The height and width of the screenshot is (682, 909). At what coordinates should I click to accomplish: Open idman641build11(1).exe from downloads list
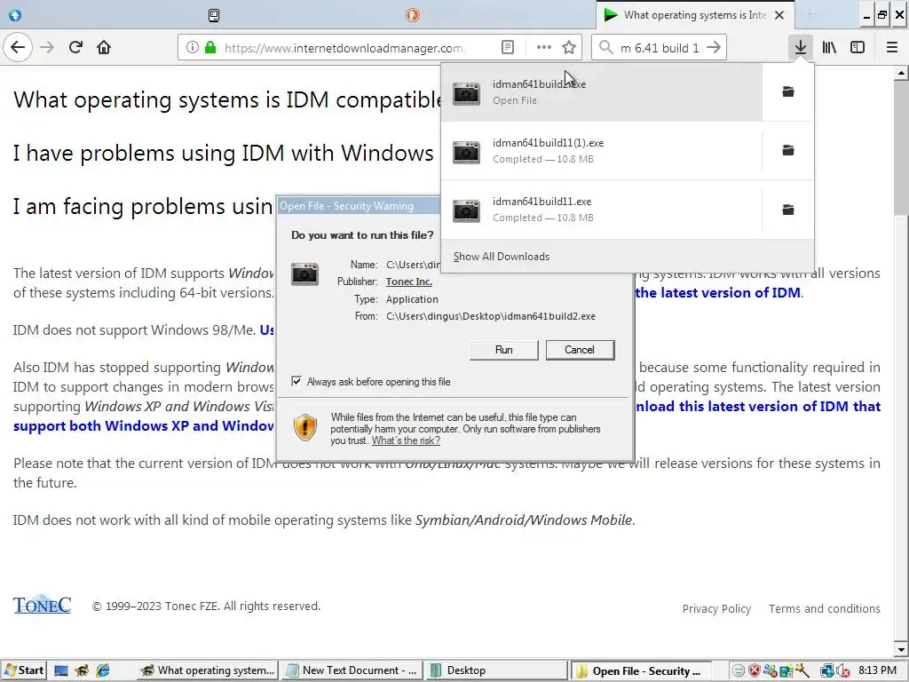pyautogui.click(x=601, y=151)
